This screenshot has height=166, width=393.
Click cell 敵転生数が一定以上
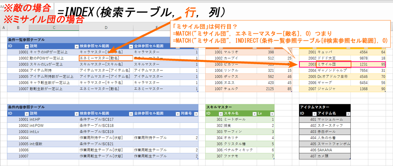pos(54,89)
